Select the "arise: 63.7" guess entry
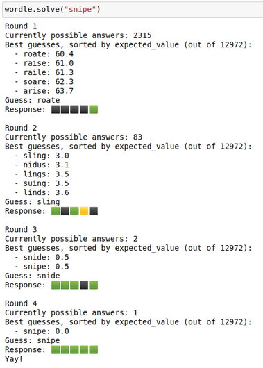Image resolution: width=263 pixels, height=368 pixels. [49, 91]
